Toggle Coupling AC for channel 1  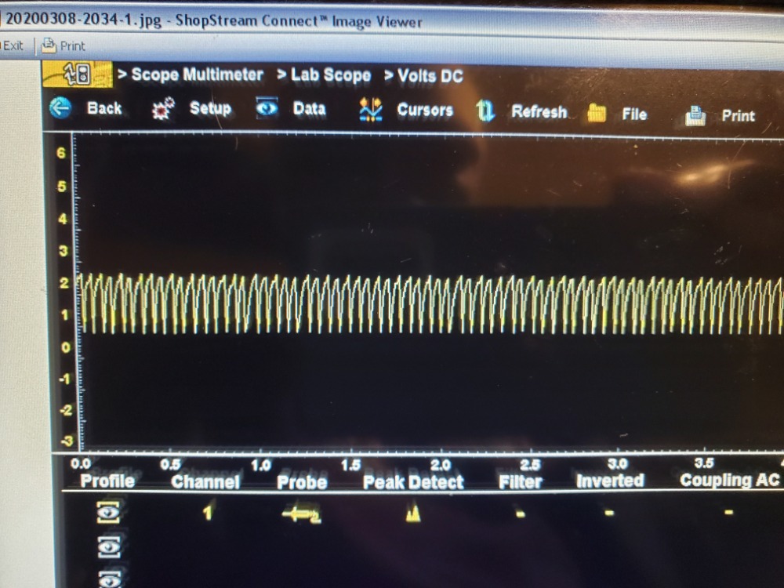(729, 513)
